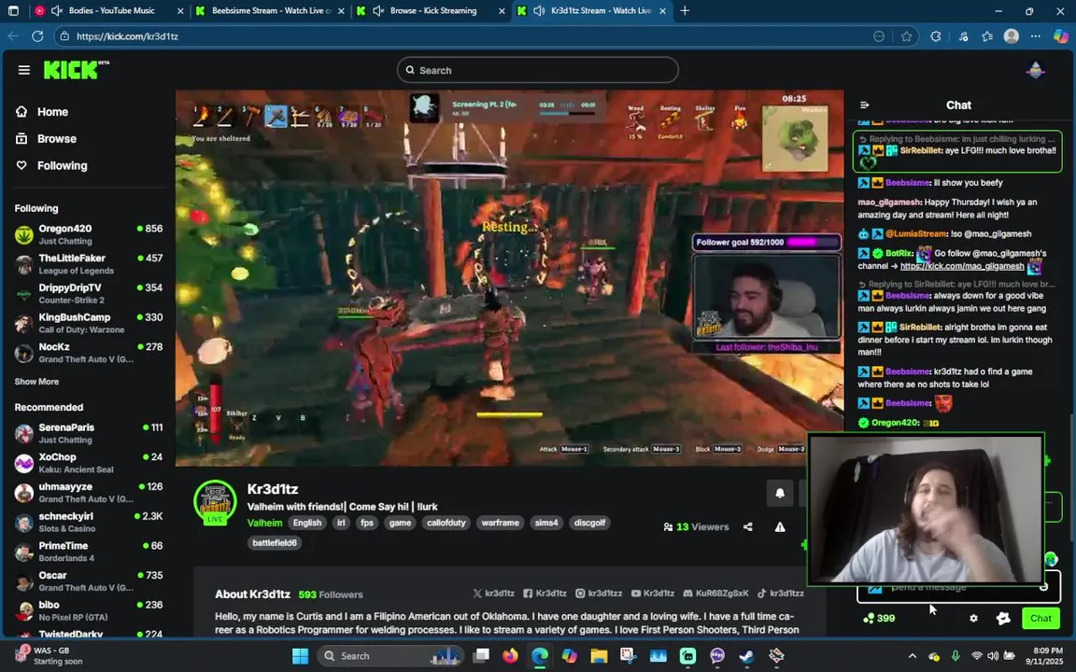Open a new browser tab
Screen dimensions: 1076x672
[x=684, y=10]
